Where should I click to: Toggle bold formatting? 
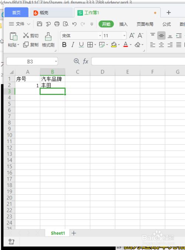pos(64,45)
